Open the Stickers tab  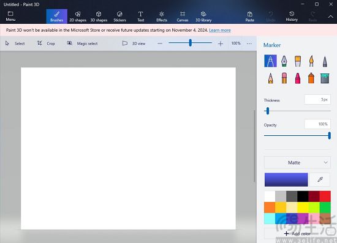[119, 17]
